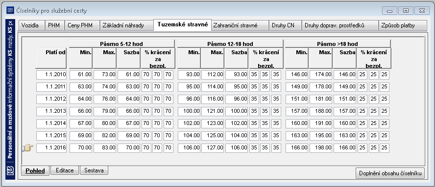Click Doplnění obsahu číselníku button
435x187 pixels.
(x=390, y=173)
